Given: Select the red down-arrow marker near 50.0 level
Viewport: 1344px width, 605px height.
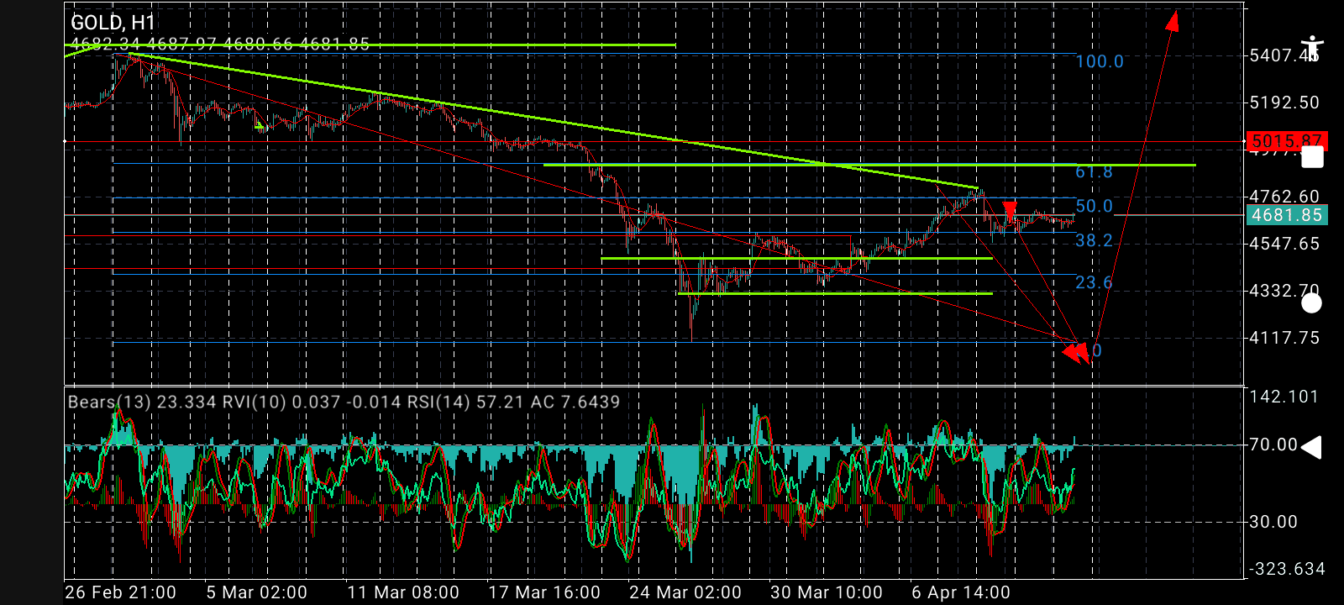Looking at the screenshot, I should [x=1010, y=210].
